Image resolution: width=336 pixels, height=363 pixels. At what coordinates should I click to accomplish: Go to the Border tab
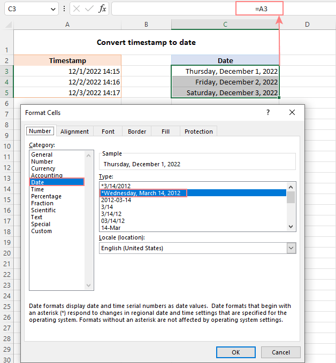click(x=137, y=132)
